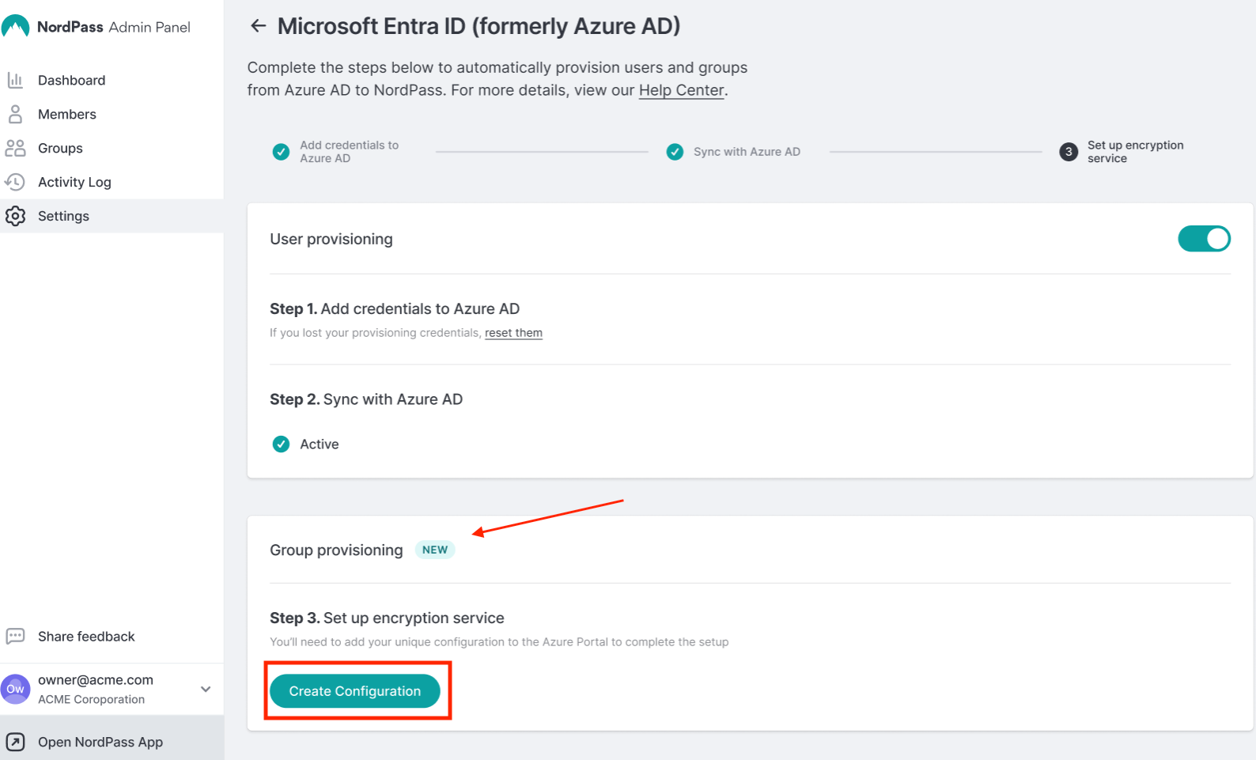Click the User provisioning heading
This screenshot has width=1256, height=760.
click(x=331, y=239)
